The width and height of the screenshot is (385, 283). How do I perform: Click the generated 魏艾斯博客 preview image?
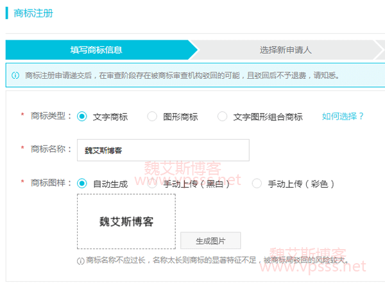pyautogui.click(x=126, y=222)
